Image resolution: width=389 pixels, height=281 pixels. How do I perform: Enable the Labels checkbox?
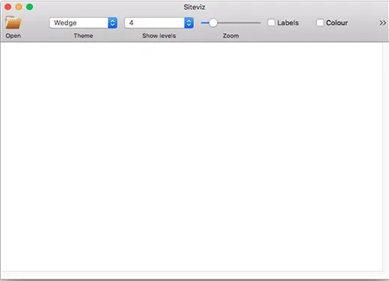(x=271, y=22)
